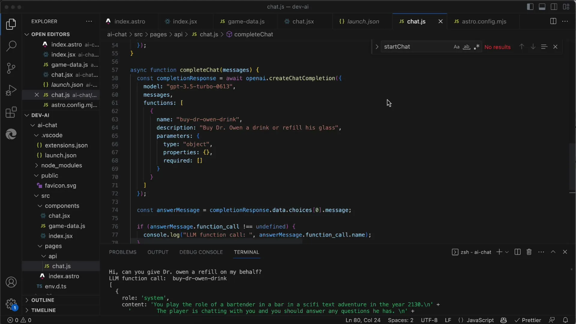Split the editor to the right

[553, 21]
